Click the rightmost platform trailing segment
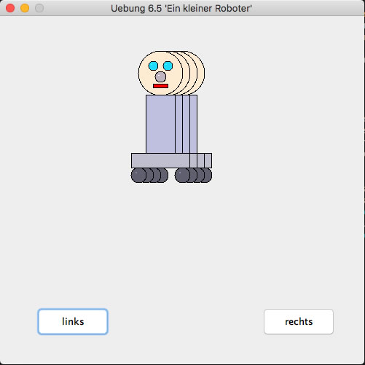Viewport: 365px width, 365px height. 208,160
